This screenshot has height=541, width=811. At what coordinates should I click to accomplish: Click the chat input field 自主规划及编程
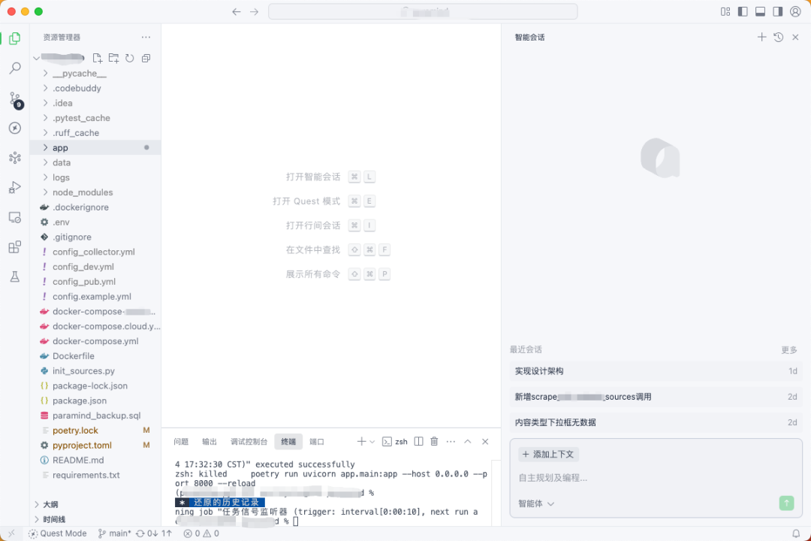click(x=656, y=477)
